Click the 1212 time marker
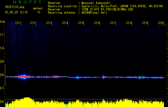This screenshot has width=168, height=107. pos(33,23)
